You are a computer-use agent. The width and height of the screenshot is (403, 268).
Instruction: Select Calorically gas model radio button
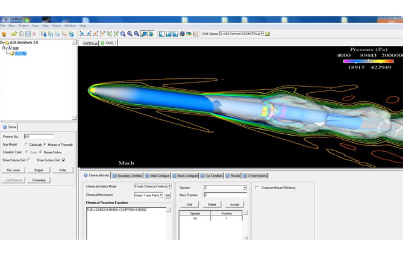point(26,145)
